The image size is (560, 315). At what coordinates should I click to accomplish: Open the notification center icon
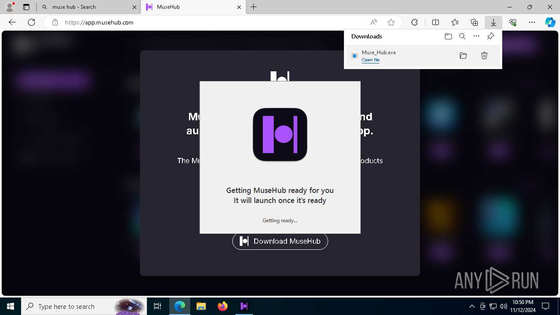(546, 306)
